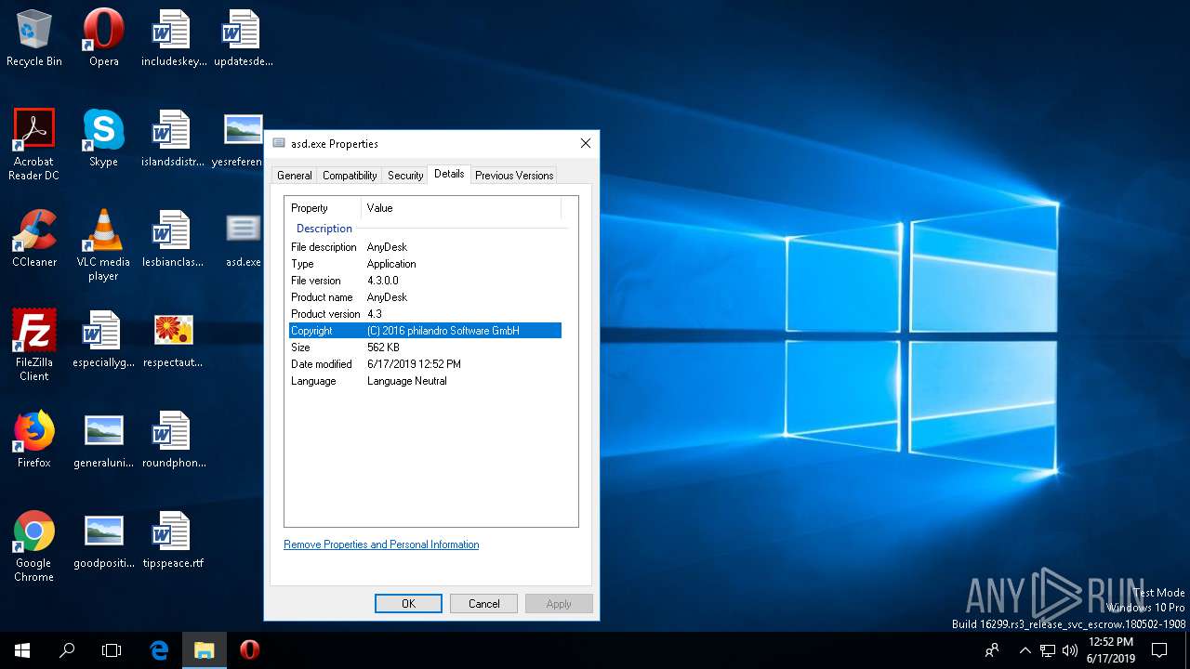Image resolution: width=1190 pixels, height=669 pixels.
Task: Select the respectaut image file icon
Action: 173,339
